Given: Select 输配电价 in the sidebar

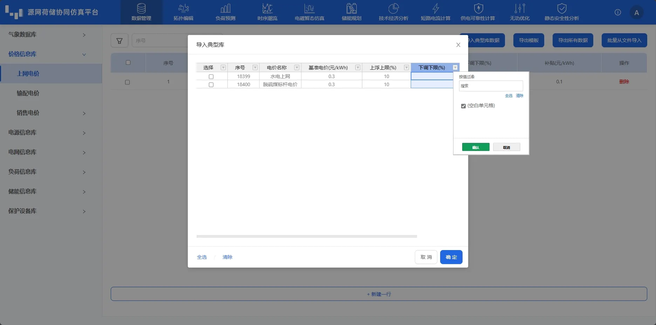Looking at the screenshot, I should (51, 93).
